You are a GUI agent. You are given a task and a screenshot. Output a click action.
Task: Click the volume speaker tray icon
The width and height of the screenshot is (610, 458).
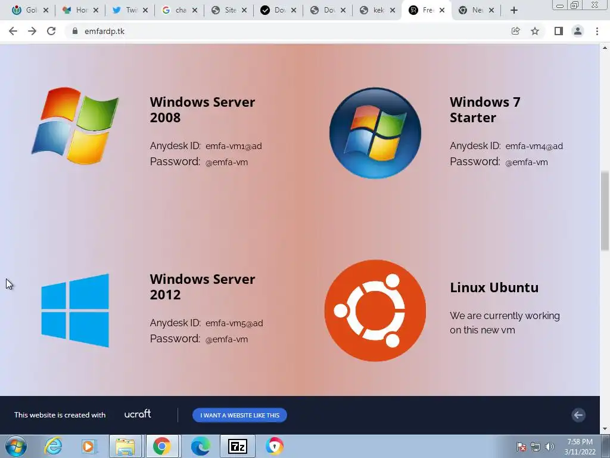tap(549, 447)
